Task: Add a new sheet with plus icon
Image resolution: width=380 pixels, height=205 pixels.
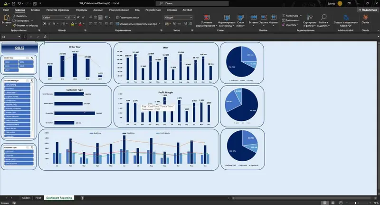Action: pyautogui.click(x=82, y=198)
